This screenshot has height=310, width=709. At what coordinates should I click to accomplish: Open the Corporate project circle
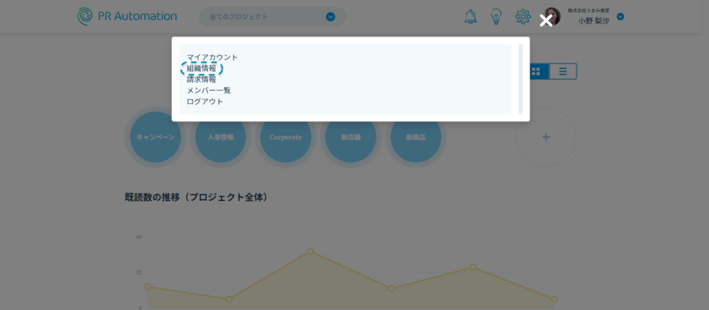(285, 137)
